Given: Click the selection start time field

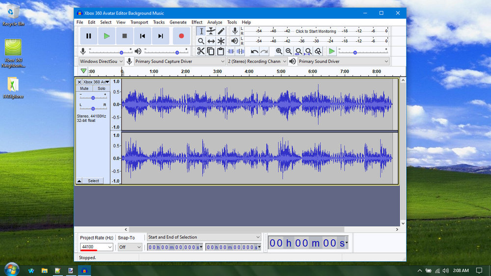Looking at the screenshot, I should click(x=175, y=247).
